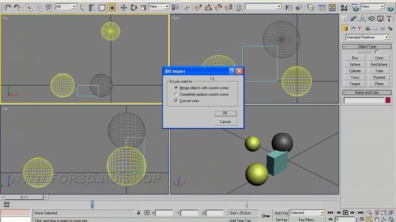
Task: Collapse the Object Type rollout
Action: pos(367,47)
